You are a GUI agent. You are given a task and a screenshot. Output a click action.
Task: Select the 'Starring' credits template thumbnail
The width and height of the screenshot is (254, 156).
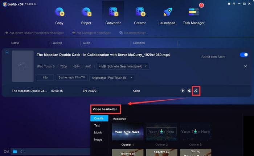coord(196,152)
